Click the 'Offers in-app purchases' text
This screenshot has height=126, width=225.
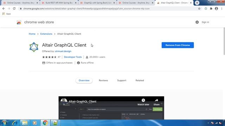pyautogui.click(x=59, y=63)
